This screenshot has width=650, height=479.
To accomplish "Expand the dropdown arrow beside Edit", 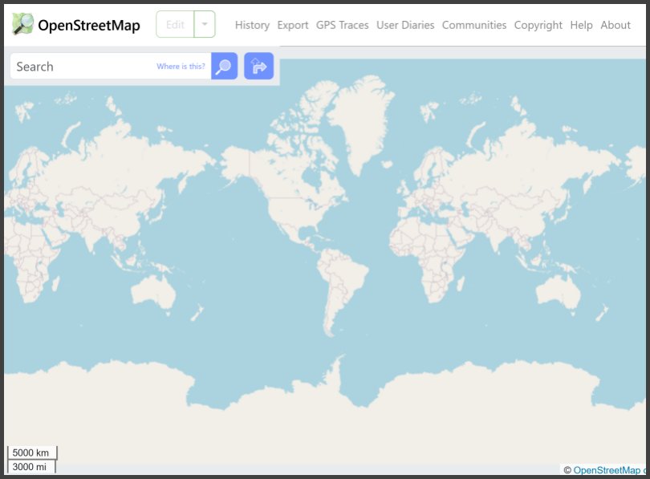I will point(205,25).
